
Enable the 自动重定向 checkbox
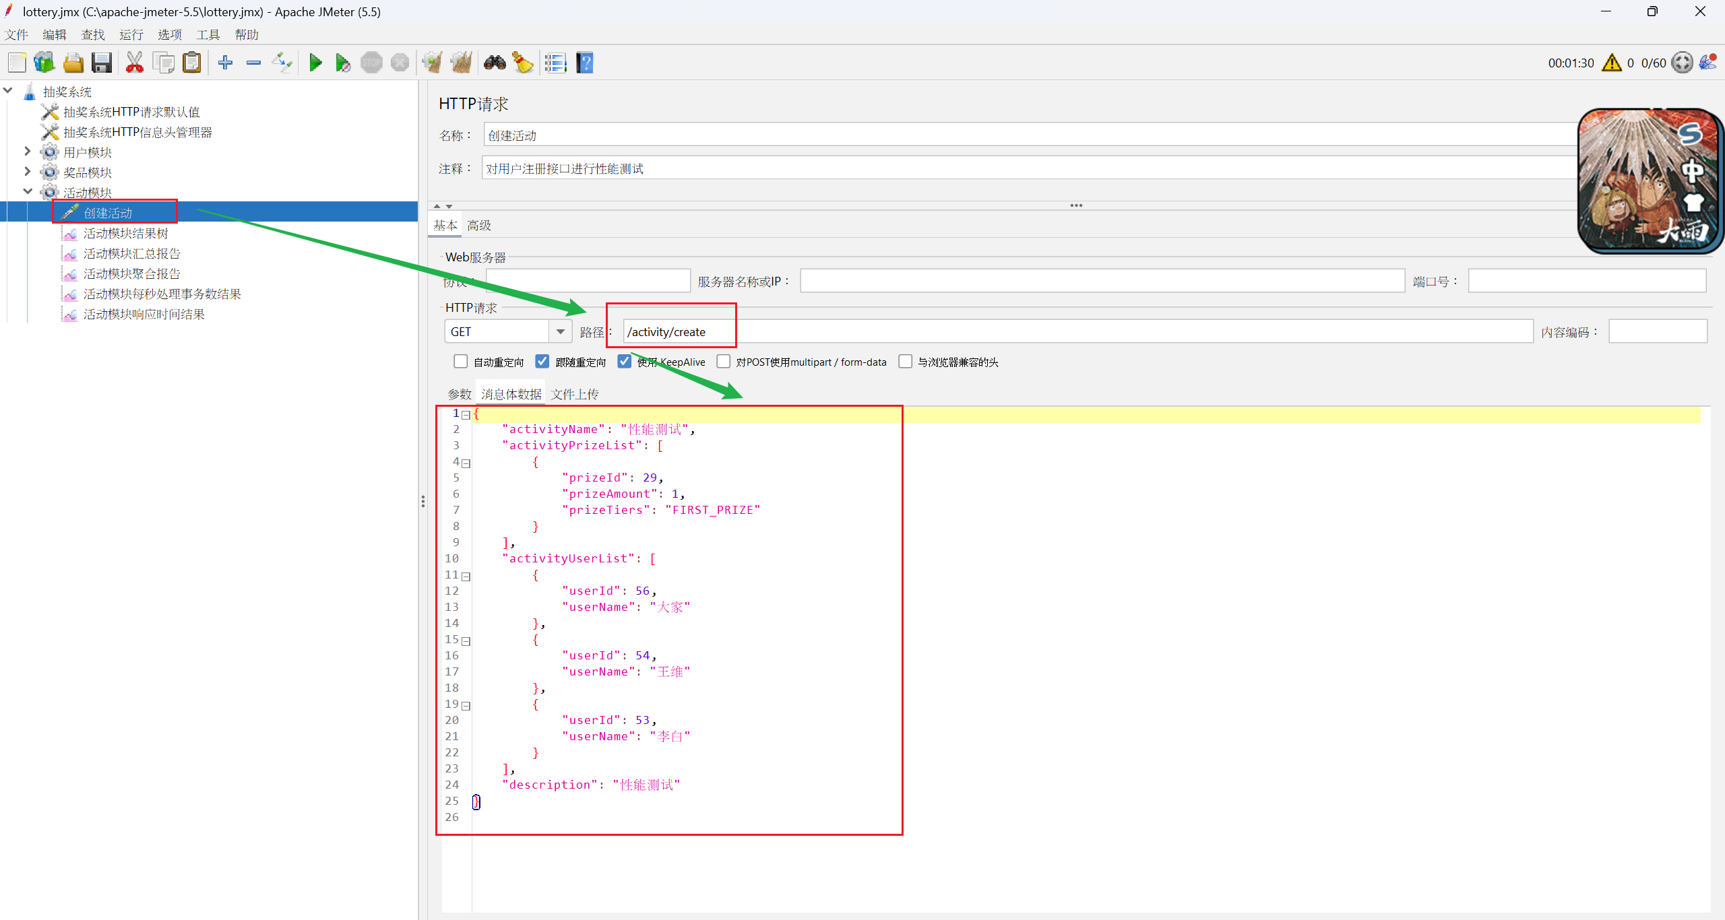tap(461, 362)
